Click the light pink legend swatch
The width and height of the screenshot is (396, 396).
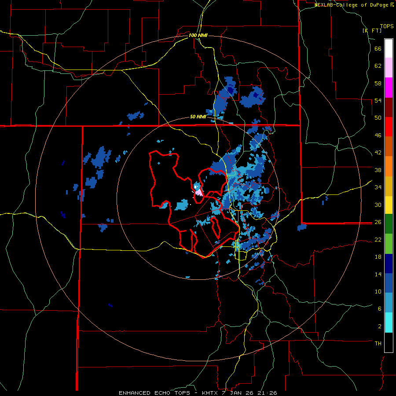(x=389, y=67)
